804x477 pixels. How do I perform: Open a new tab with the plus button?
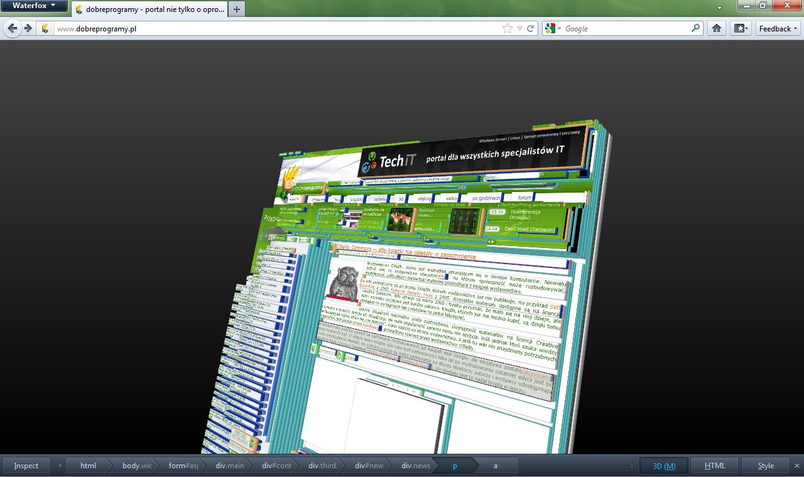(236, 9)
